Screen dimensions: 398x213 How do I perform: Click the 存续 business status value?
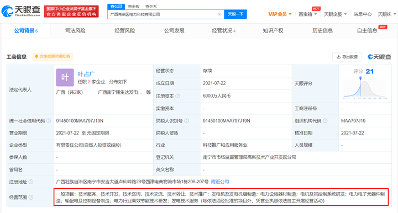[207, 71]
